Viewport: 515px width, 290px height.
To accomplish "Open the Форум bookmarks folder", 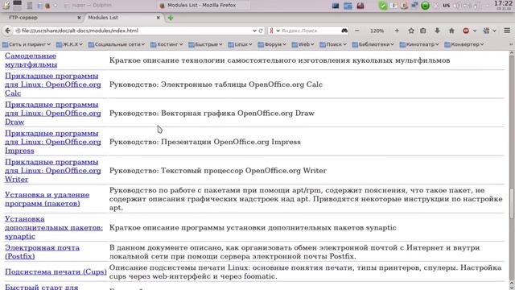I will click(x=272, y=44).
